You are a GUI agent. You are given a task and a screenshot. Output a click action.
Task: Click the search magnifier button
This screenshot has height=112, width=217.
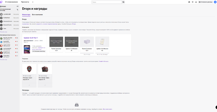click(x=123, y=2)
